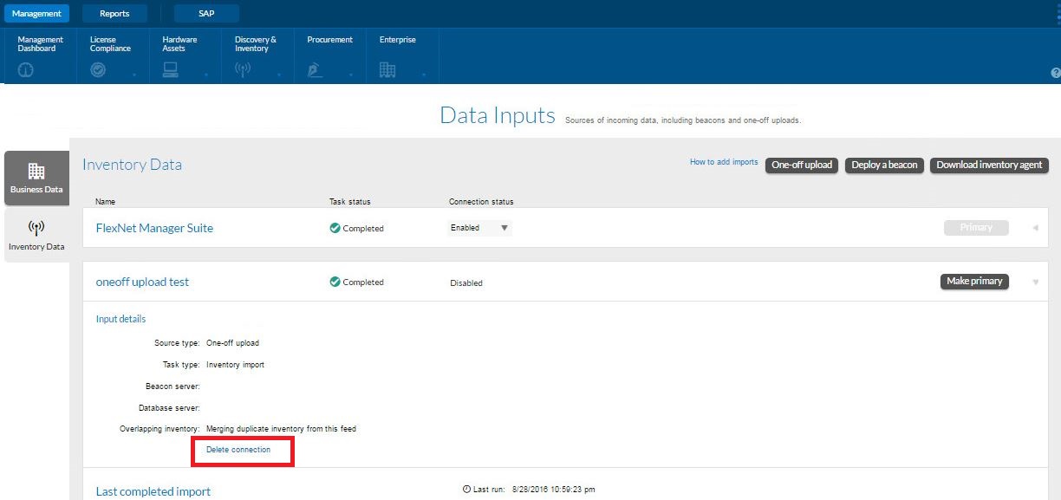The height and width of the screenshot is (500, 1061).
Task: Open the FlexNet Manager Suite connection
Action: click(x=154, y=228)
